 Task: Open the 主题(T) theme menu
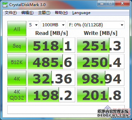tap(44, 13)
